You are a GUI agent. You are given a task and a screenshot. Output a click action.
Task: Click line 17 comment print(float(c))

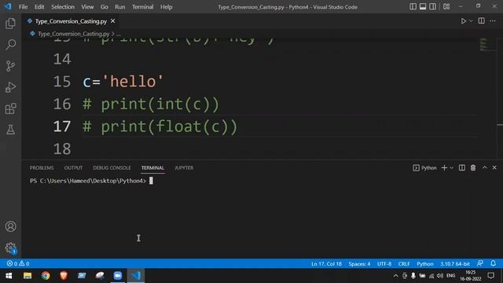tap(160, 127)
